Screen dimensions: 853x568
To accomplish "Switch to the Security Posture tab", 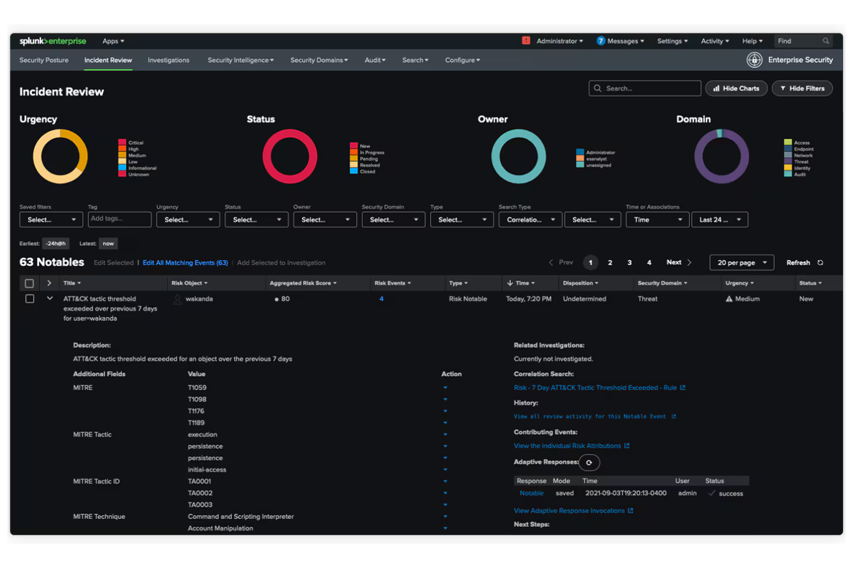I will pyautogui.click(x=43, y=60).
